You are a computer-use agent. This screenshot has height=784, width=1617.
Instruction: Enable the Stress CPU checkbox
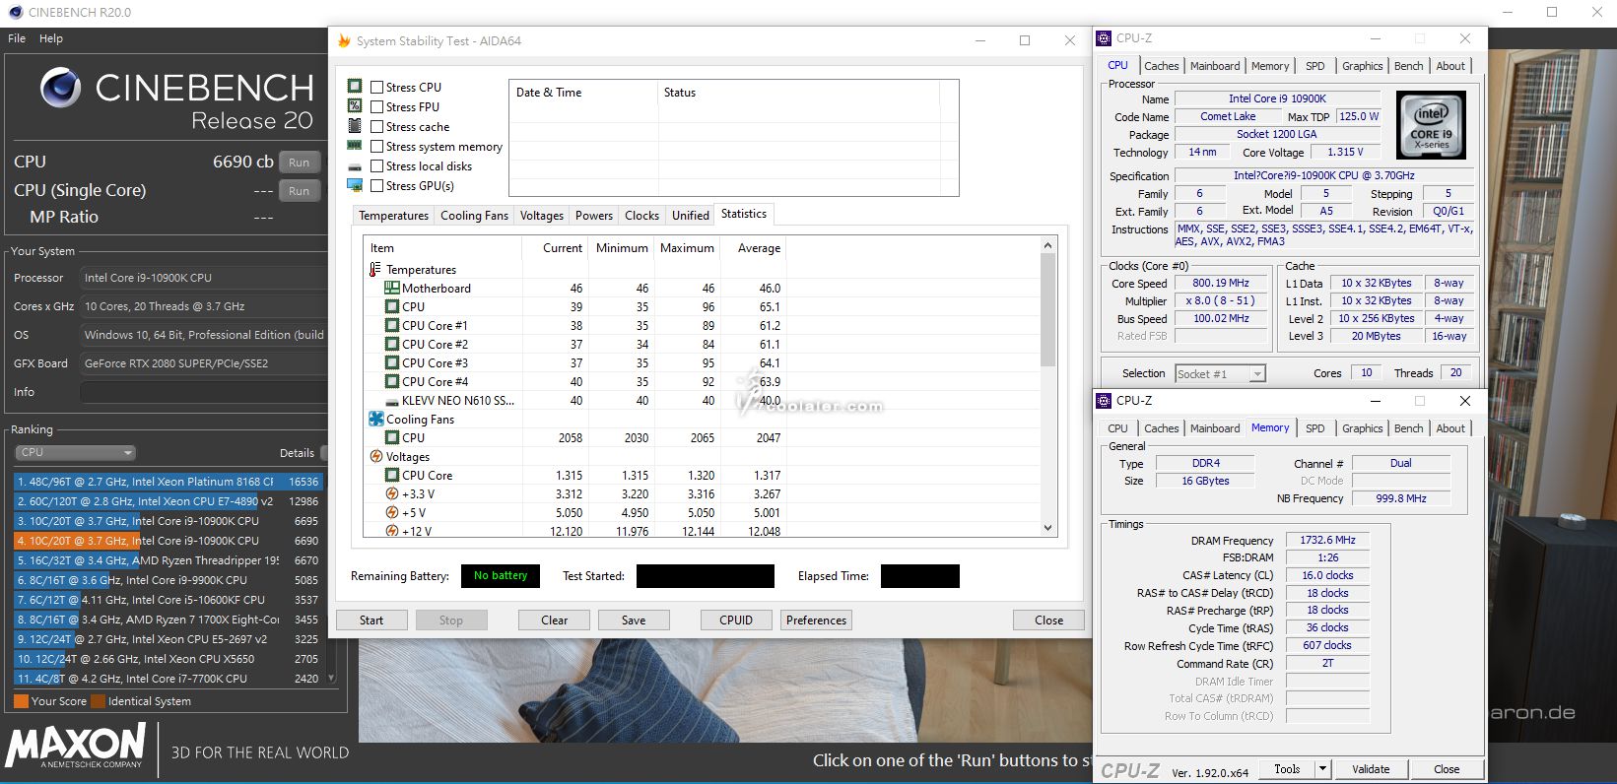coord(376,87)
